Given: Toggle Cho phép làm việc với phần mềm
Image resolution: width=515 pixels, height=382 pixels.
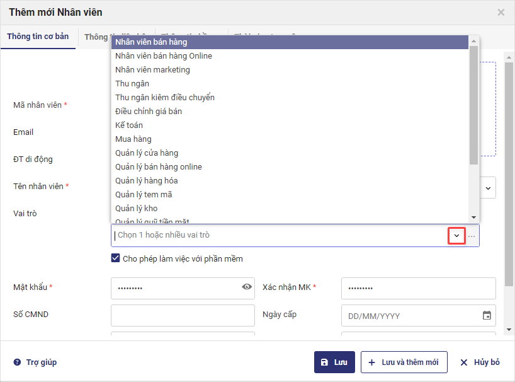Looking at the screenshot, I should coord(115,258).
